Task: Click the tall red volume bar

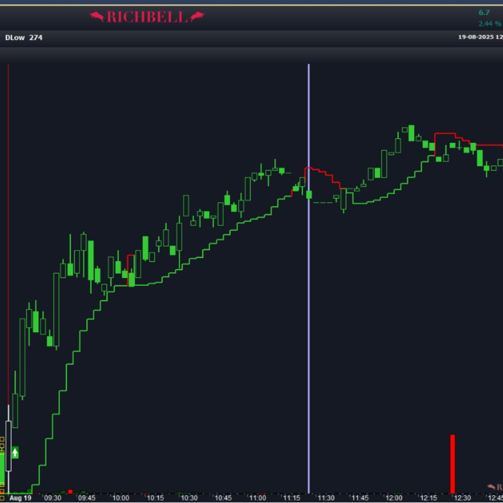Action: (x=452, y=463)
